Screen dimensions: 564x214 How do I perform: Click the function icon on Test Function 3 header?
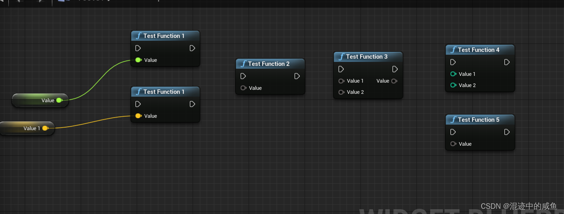(341, 57)
